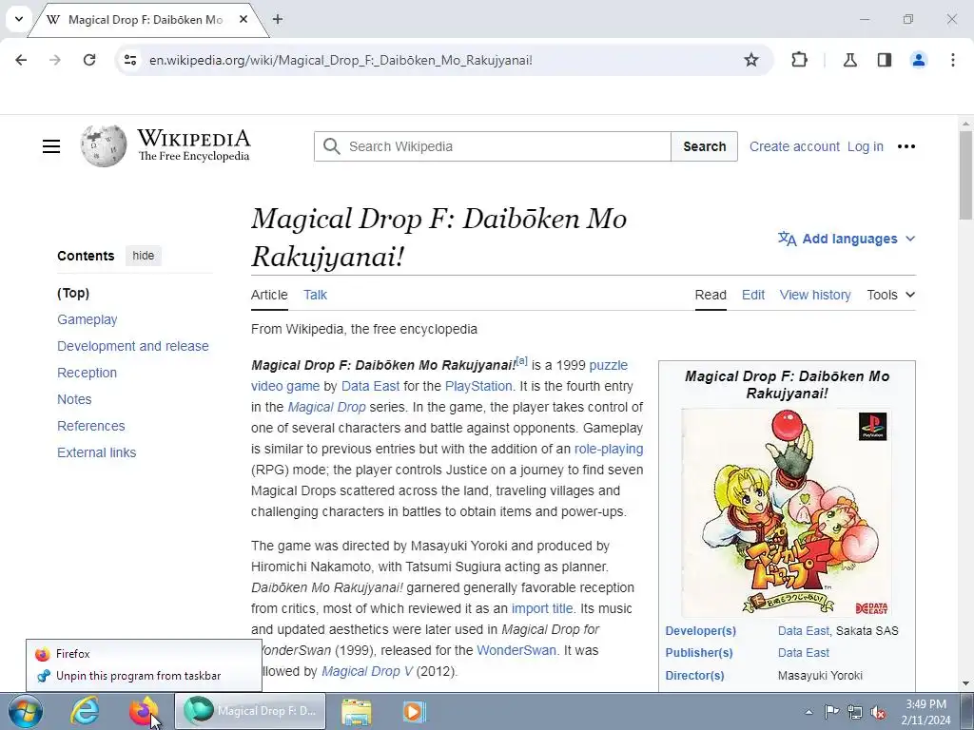Jump to (Top) in contents
The height and width of the screenshot is (730, 974).
point(73,293)
